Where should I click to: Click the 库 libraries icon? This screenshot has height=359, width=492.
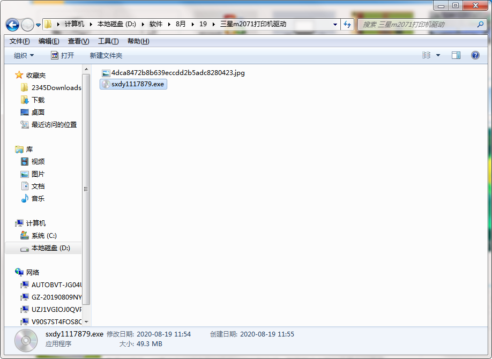(x=19, y=149)
